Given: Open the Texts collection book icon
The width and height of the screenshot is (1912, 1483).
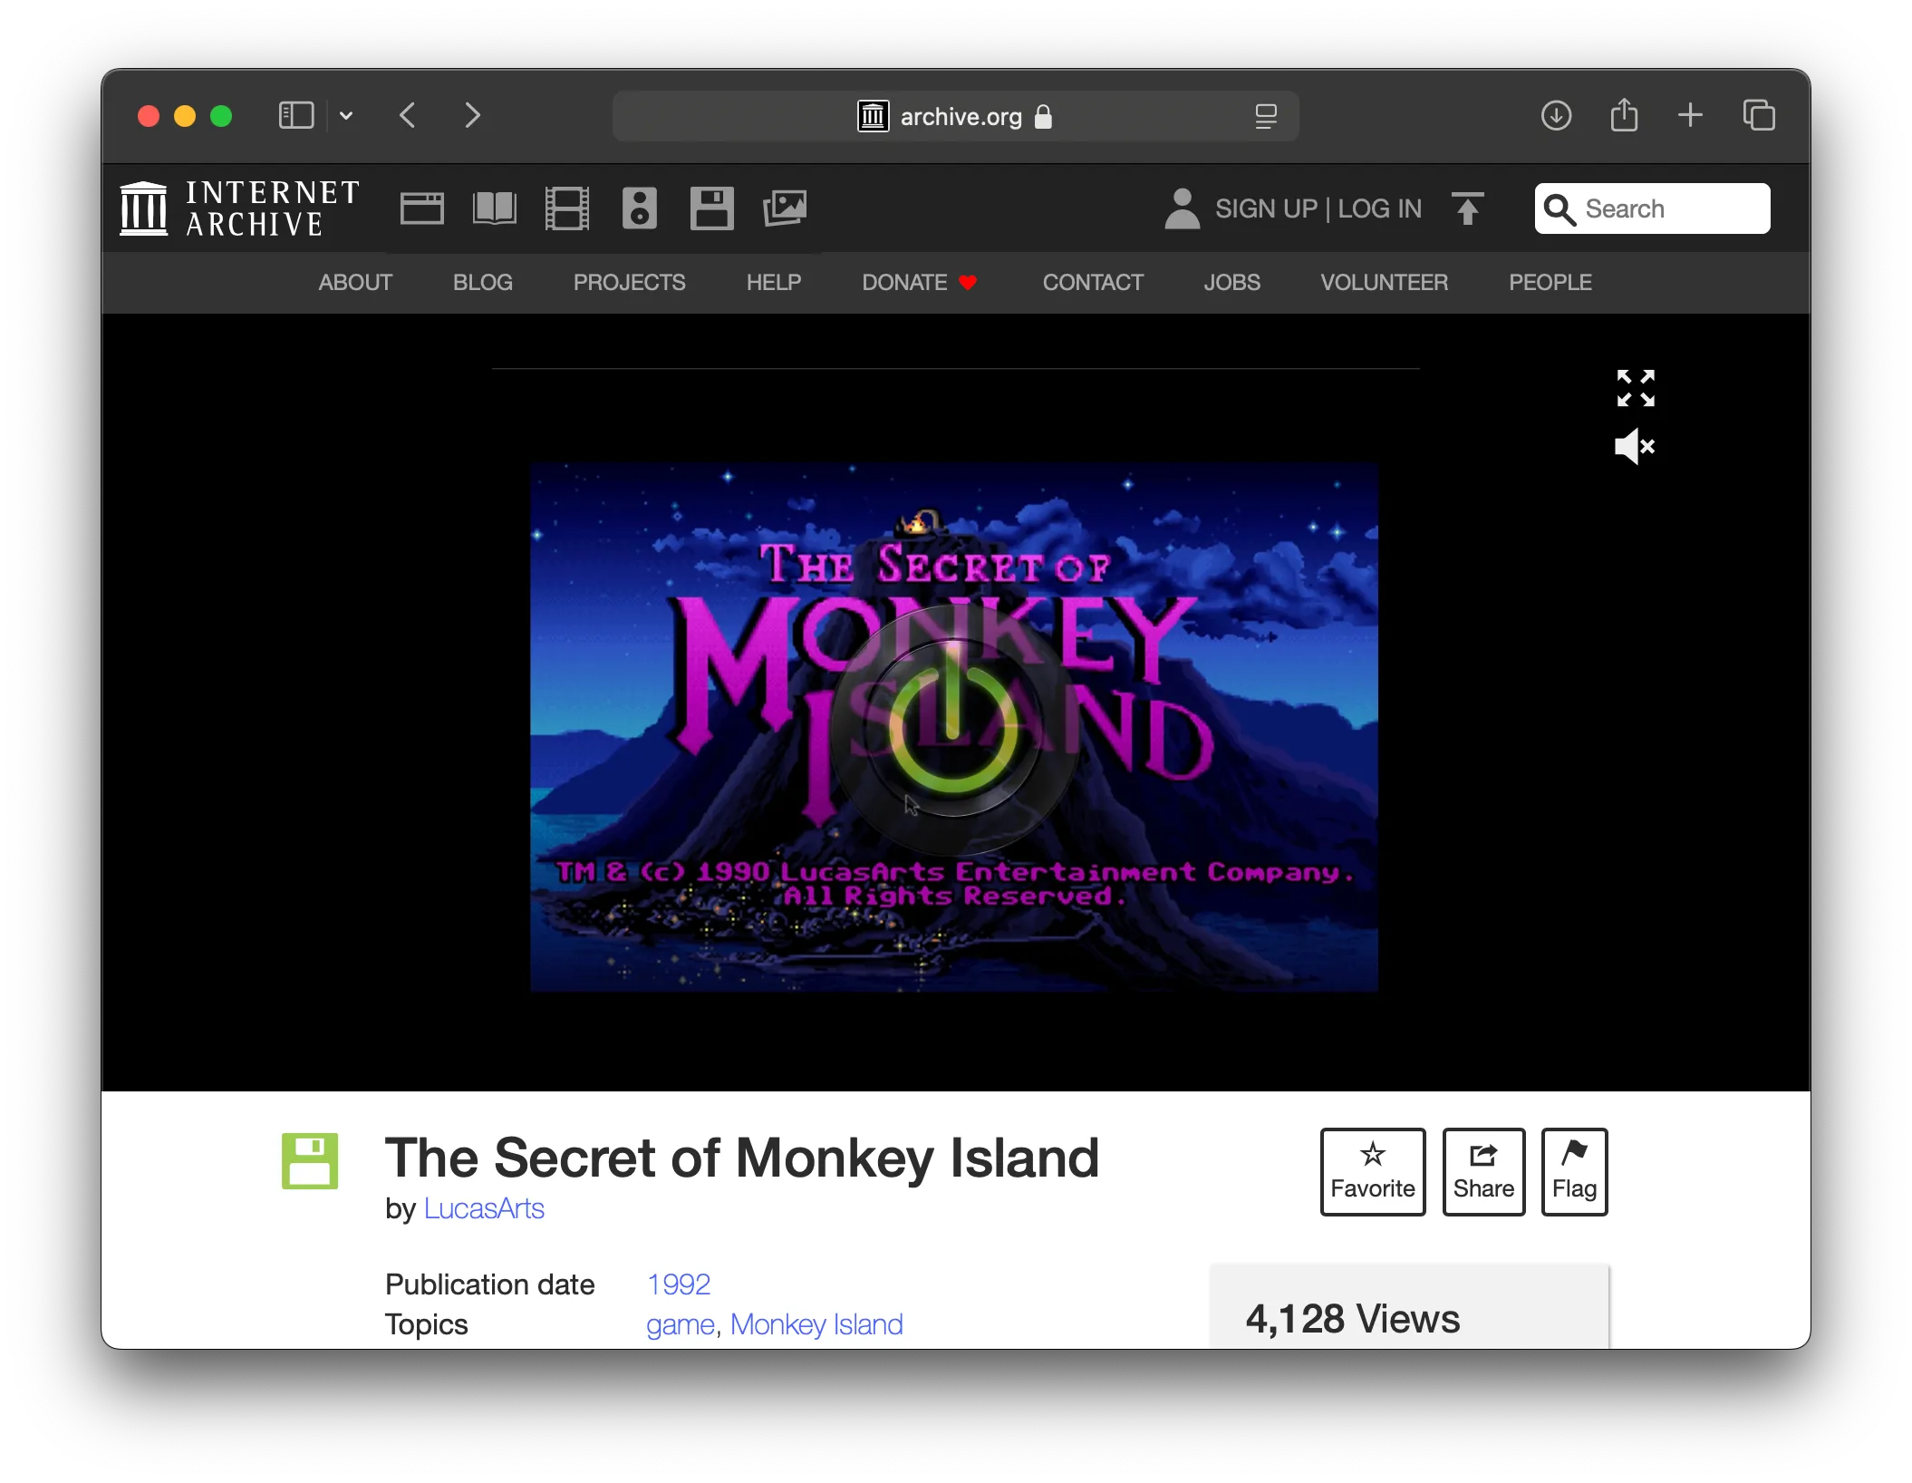Looking at the screenshot, I should [x=494, y=208].
